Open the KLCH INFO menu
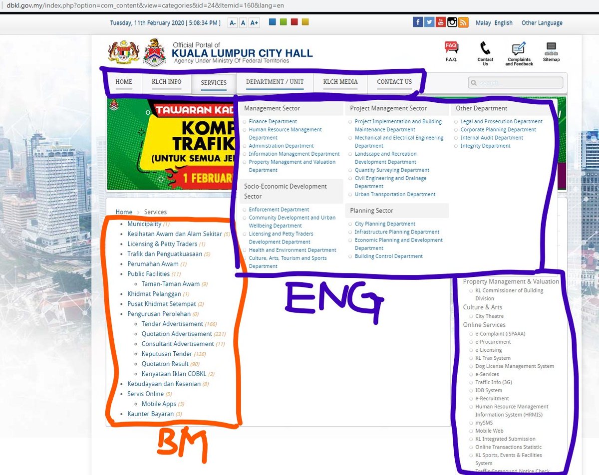 coord(167,82)
